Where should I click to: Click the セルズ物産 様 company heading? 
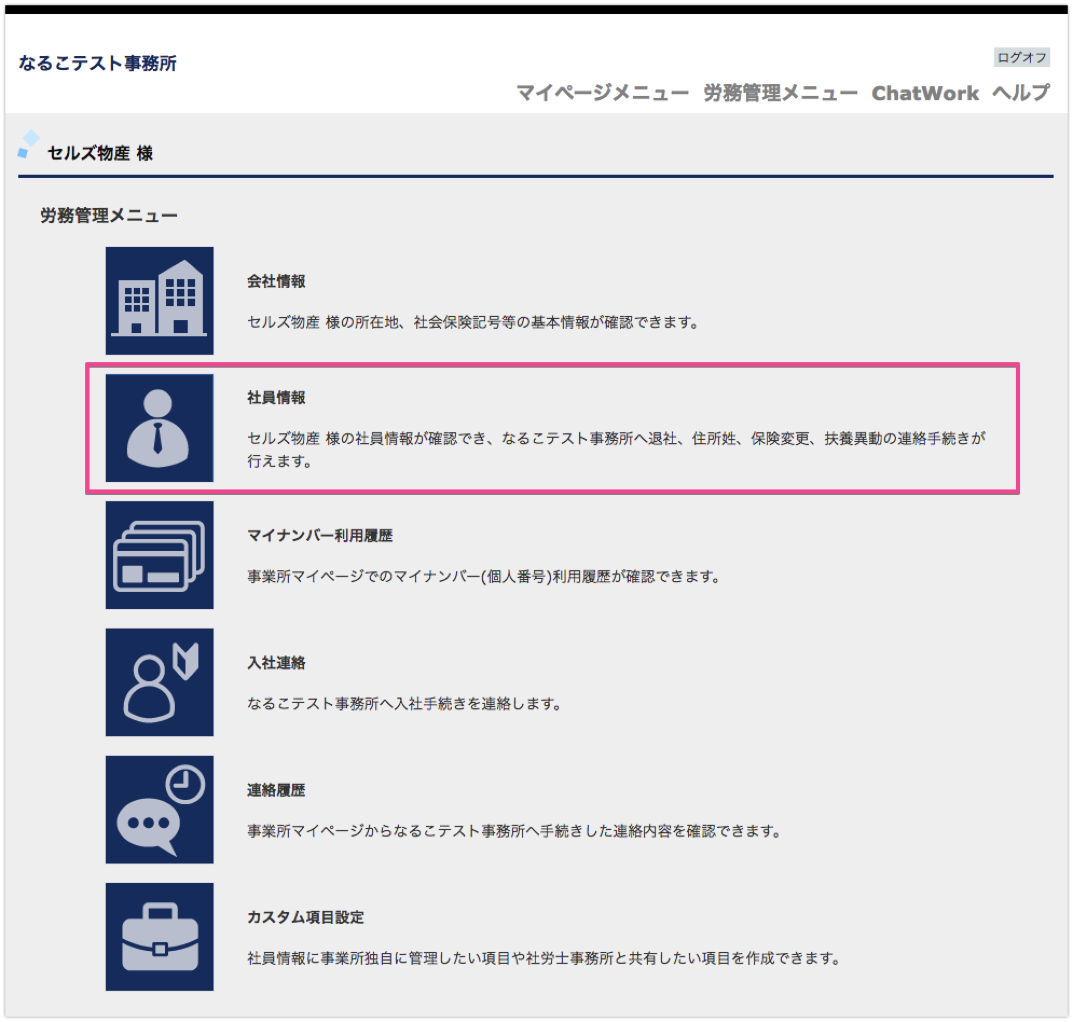(100, 153)
